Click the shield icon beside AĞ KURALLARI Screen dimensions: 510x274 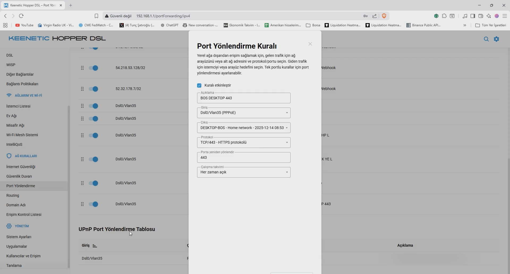(9, 156)
